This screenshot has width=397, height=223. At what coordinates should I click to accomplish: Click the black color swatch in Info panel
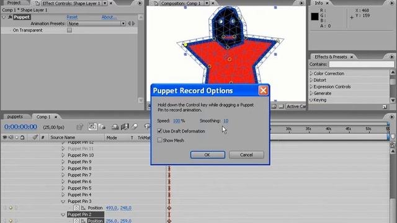coord(314,17)
